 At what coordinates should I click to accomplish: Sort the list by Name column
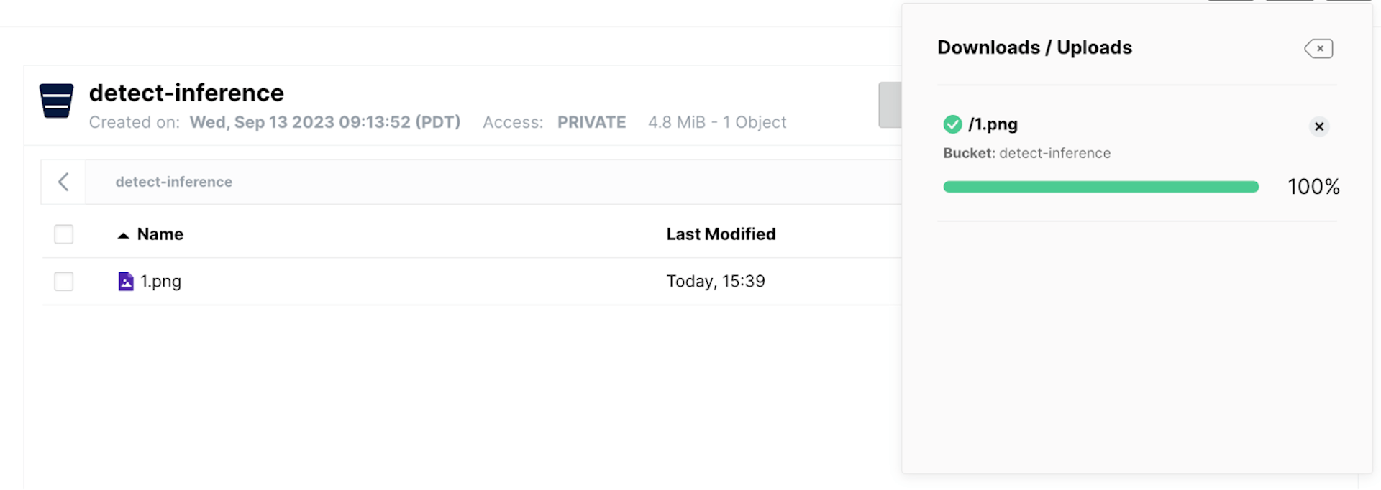point(160,234)
